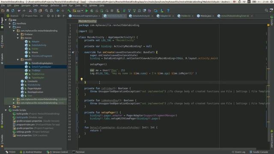
Task: Open the Android Monitor tool window
Action: (31, 152)
